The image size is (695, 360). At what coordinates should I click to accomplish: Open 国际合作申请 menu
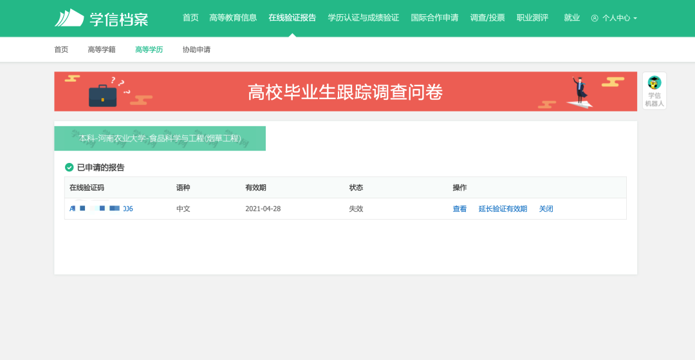pos(434,18)
